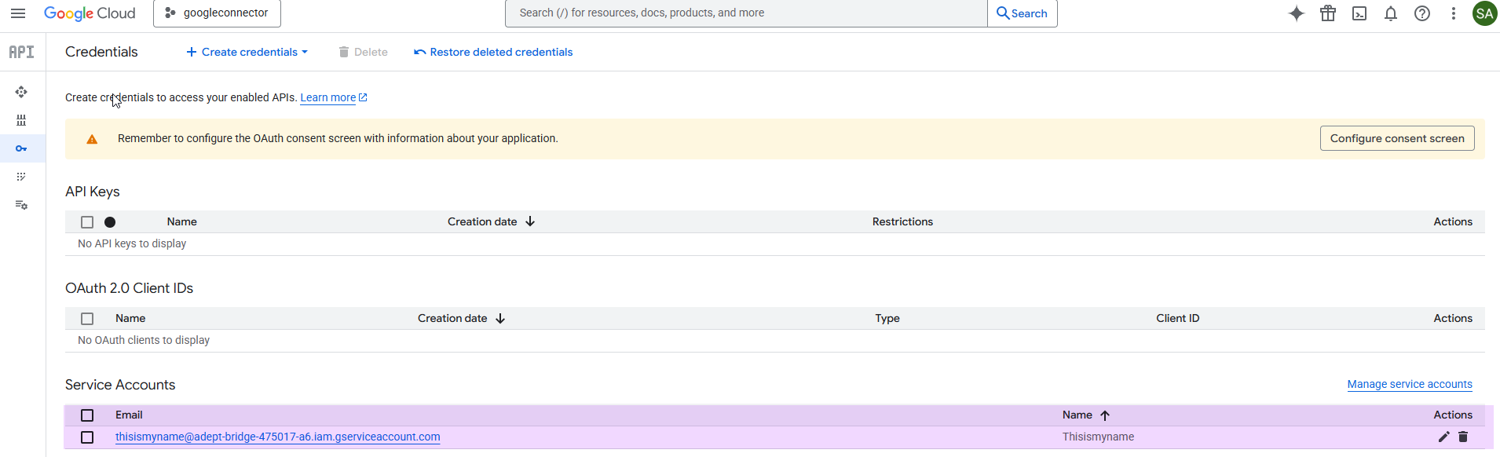Expand the Create credentials dropdown
Image resolution: width=1500 pixels, height=457 pixels.
247,52
